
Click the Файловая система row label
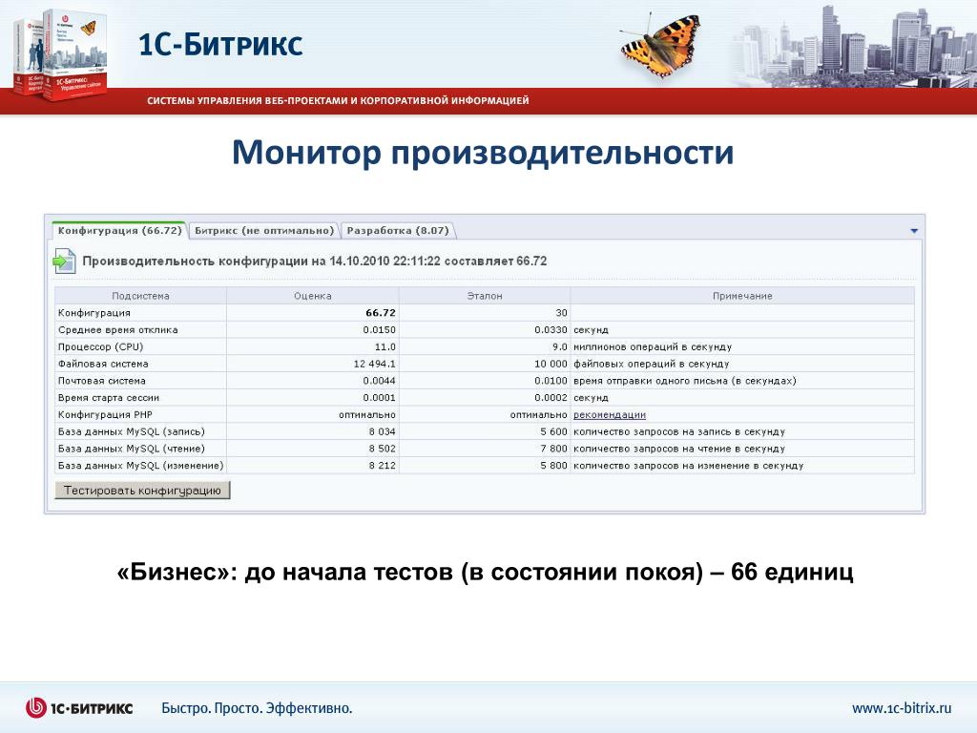(103, 364)
